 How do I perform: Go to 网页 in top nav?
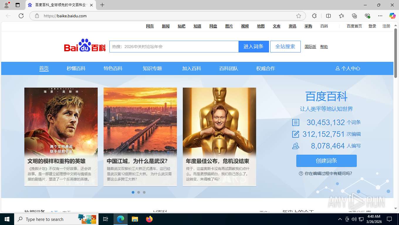(150, 26)
